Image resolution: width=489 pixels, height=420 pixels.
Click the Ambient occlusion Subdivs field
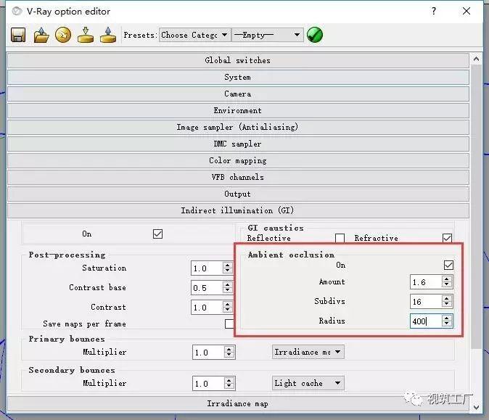click(426, 302)
